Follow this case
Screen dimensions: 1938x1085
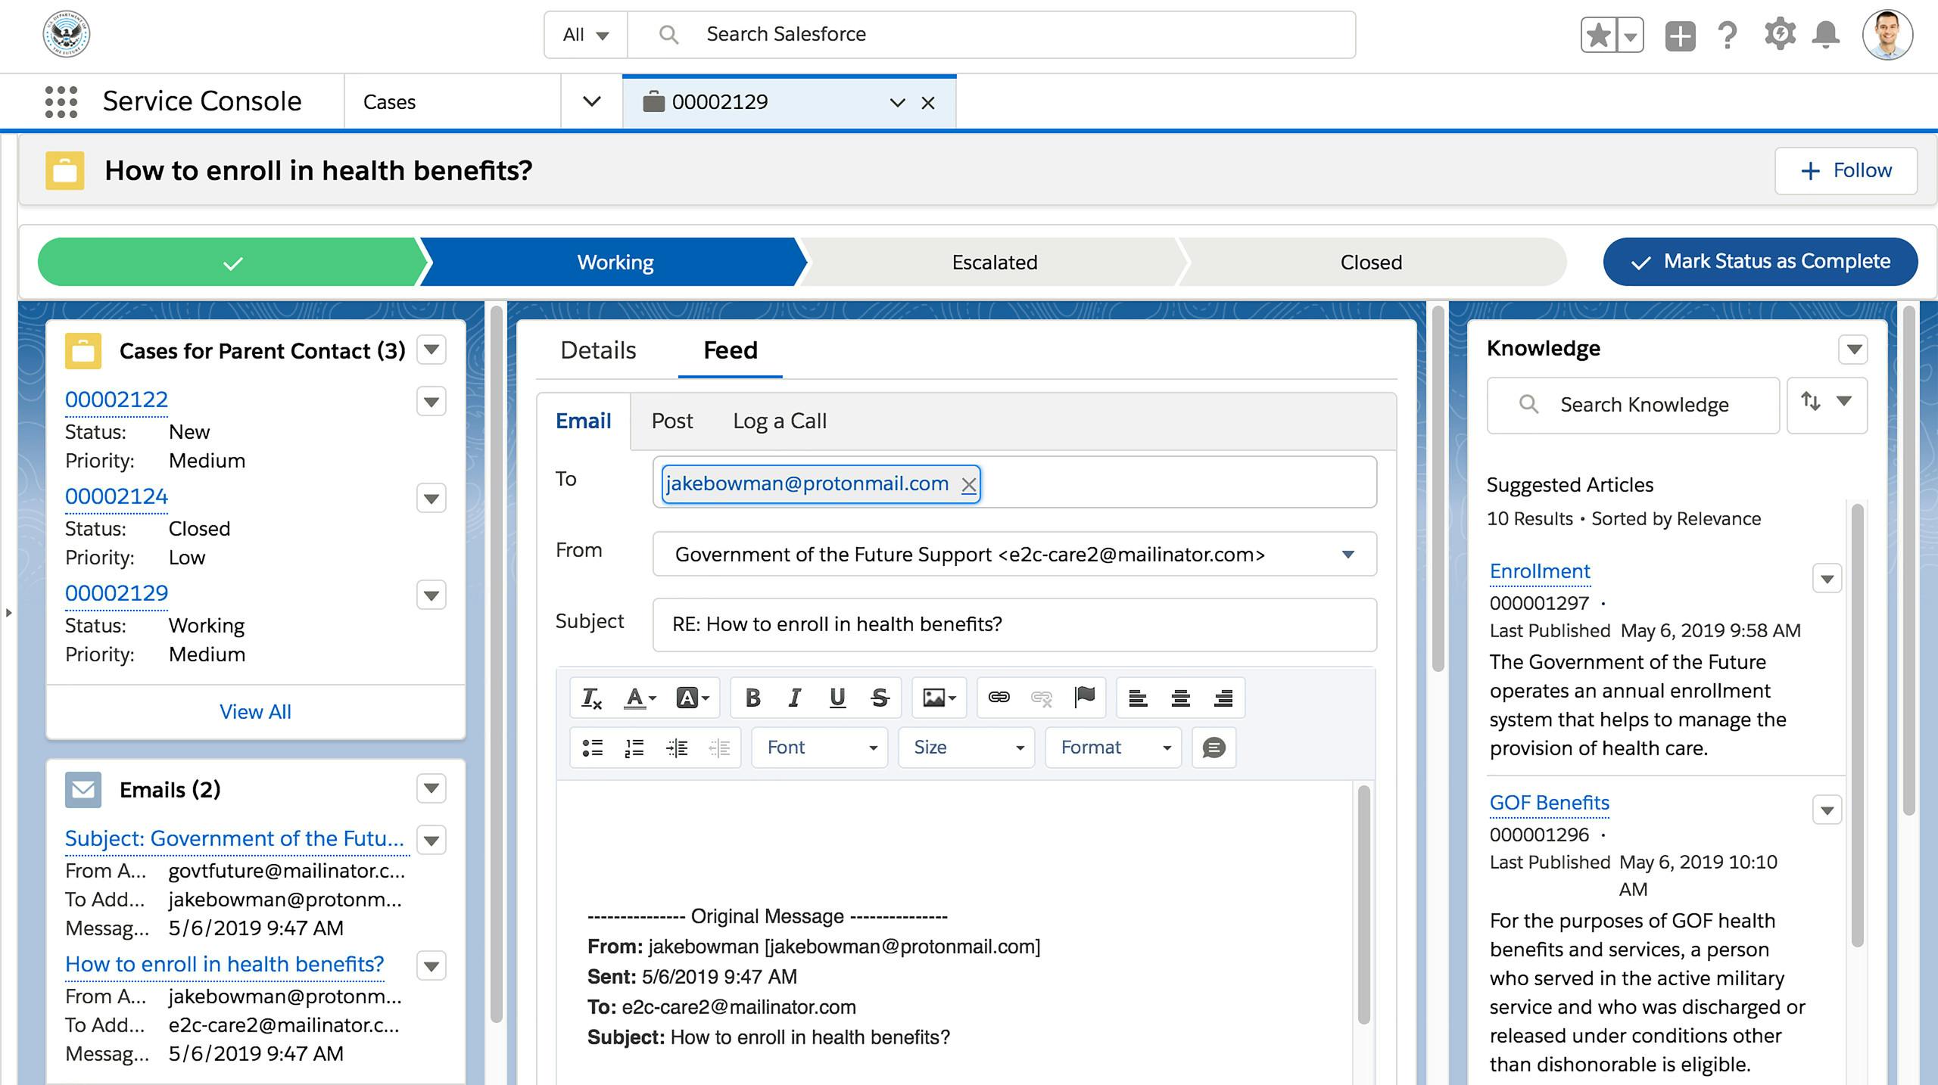1846,171
